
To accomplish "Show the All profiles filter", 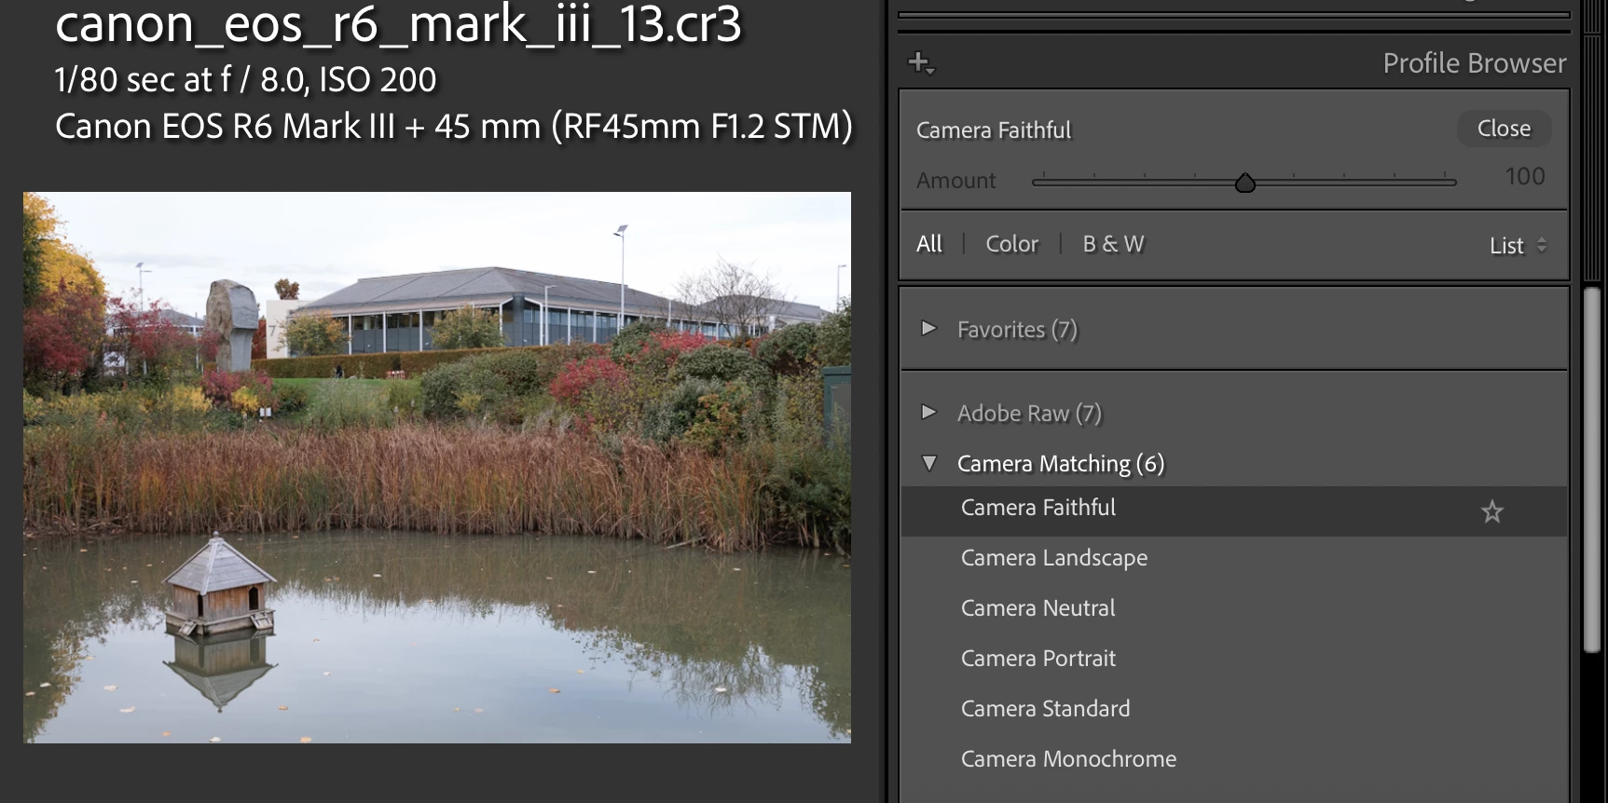I will (x=929, y=244).
